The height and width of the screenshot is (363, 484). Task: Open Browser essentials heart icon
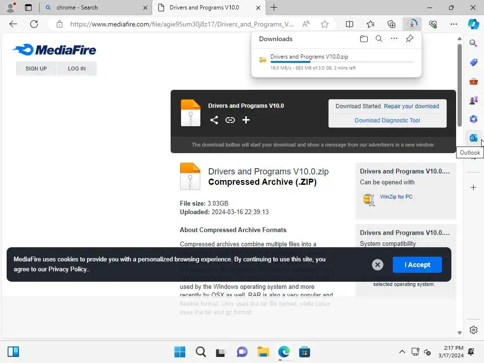[433, 24]
